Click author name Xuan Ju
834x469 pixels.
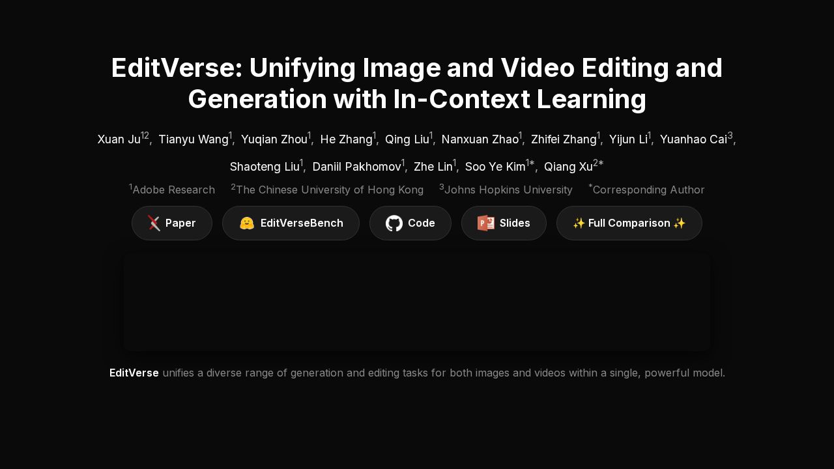[119, 139]
